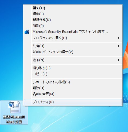Select 印刷(P) to print the document

tap(73, 26)
